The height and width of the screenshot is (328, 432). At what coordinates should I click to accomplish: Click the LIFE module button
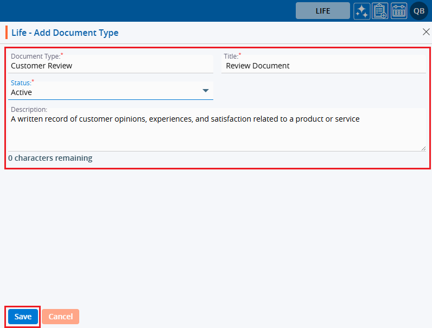(x=322, y=11)
